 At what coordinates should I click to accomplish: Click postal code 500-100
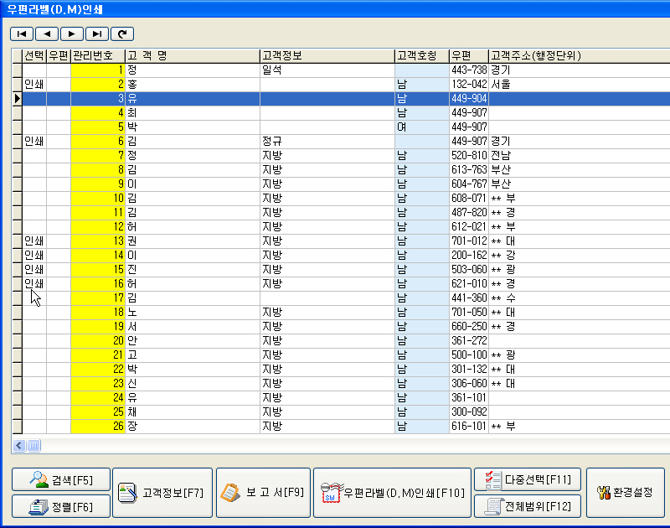coord(469,355)
